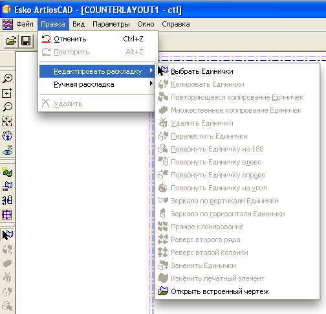Click the ArtiosCAD document icon in menu bar

8,24
